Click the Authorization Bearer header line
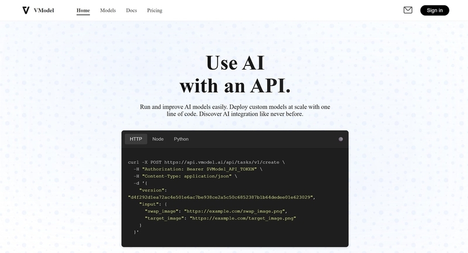This screenshot has height=253, width=468. 198,169
